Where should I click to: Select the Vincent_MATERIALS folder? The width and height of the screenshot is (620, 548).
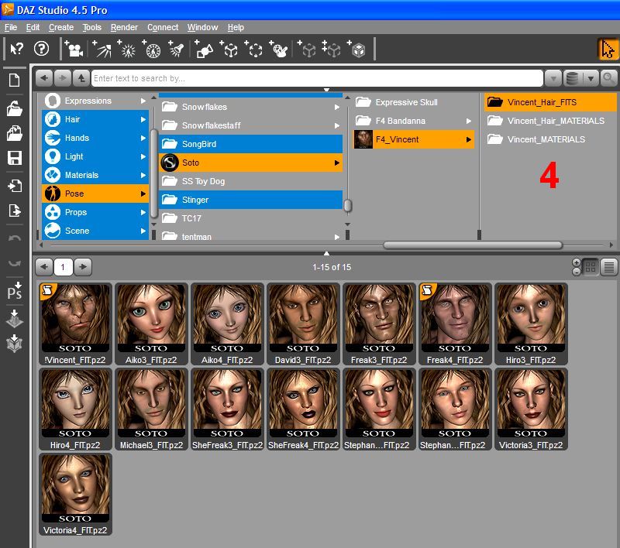pyautogui.click(x=549, y=139)
